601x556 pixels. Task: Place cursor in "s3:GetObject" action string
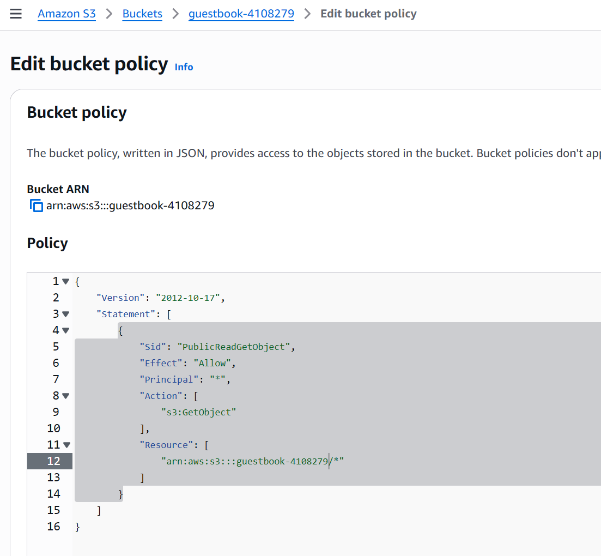(198, 413)
